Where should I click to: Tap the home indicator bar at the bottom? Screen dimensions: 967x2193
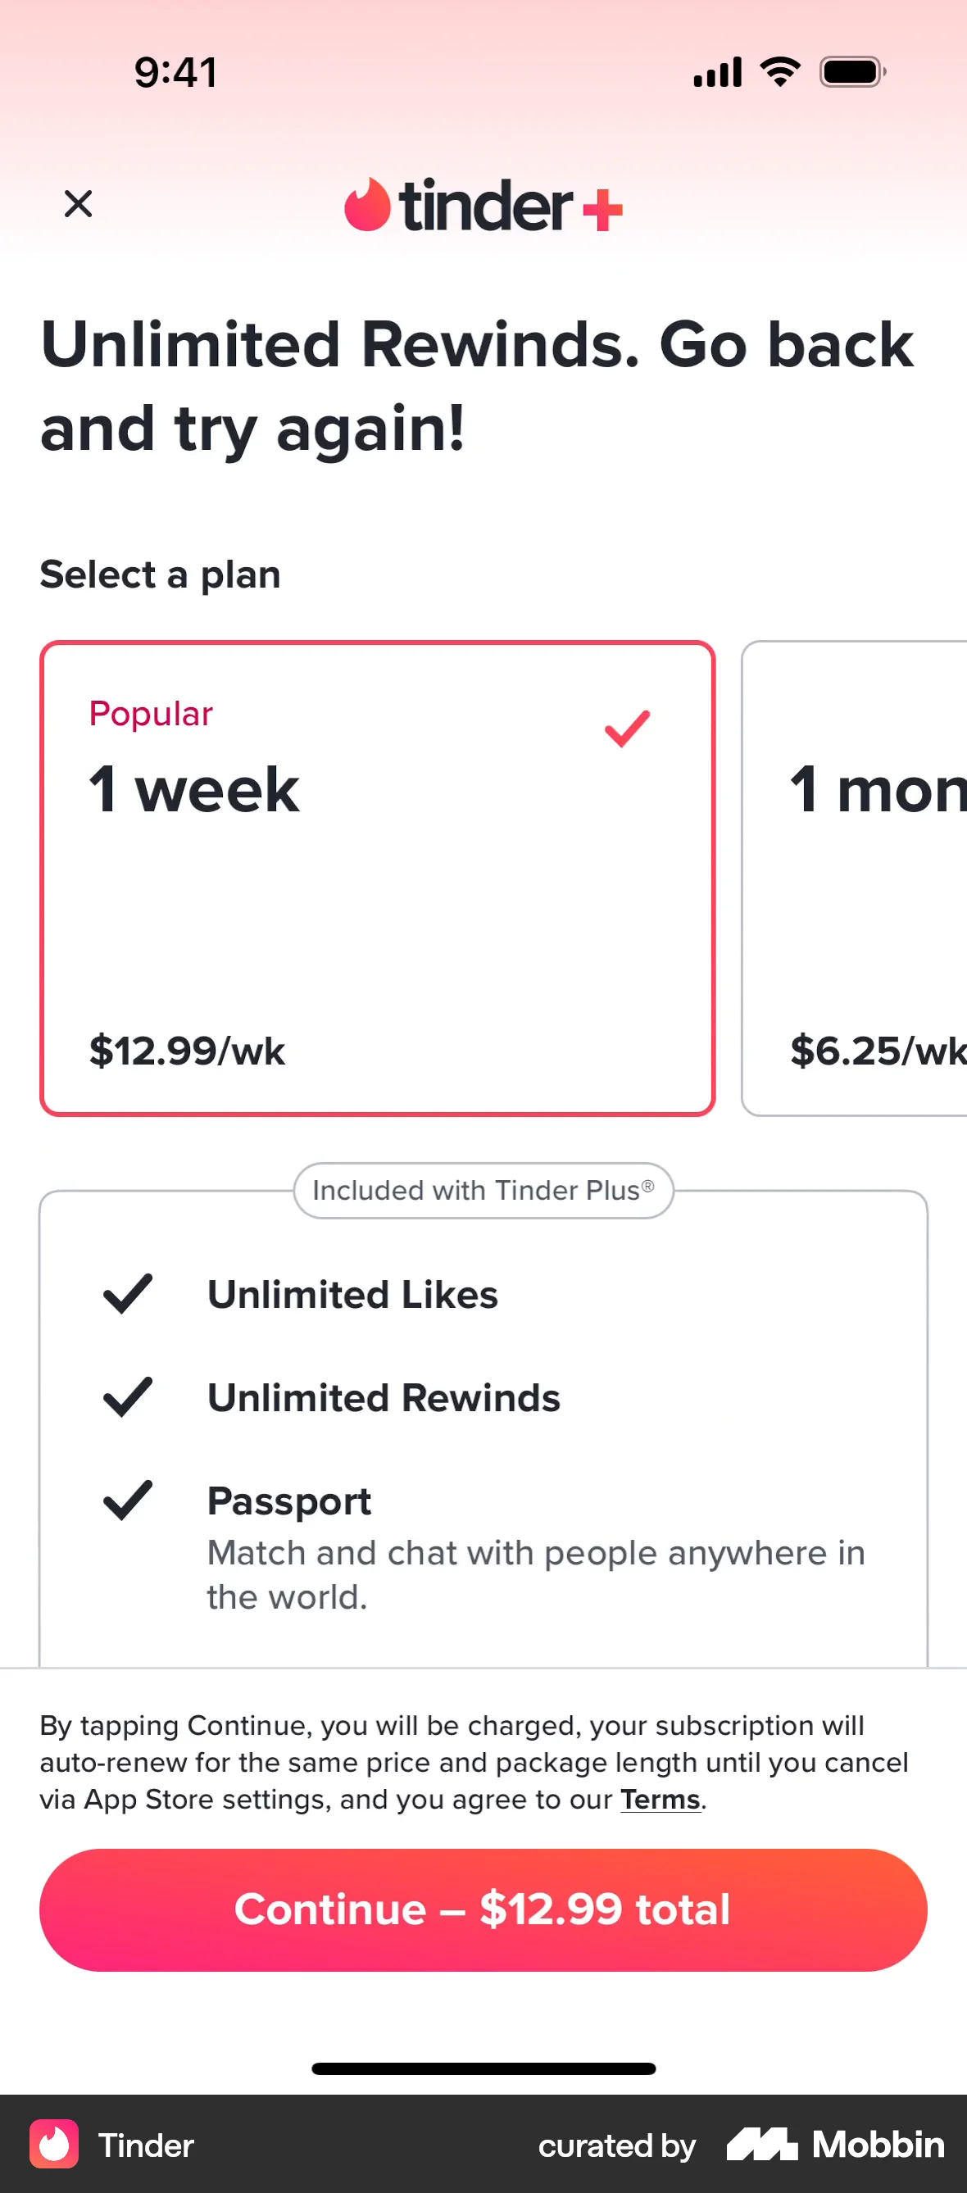pyautogui.click(x=483, y=2068)
